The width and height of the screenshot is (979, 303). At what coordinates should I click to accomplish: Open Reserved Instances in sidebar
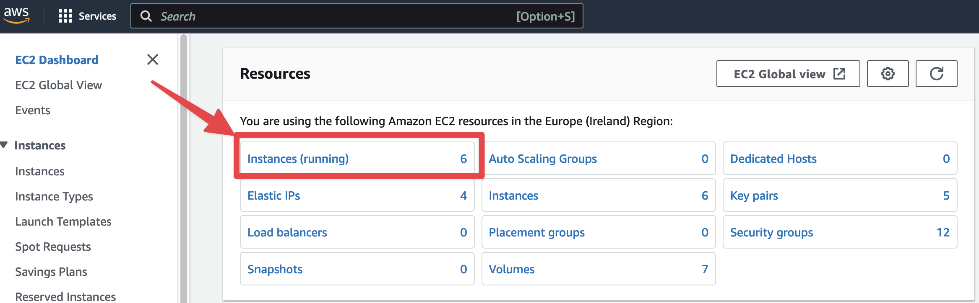point(65,296)
